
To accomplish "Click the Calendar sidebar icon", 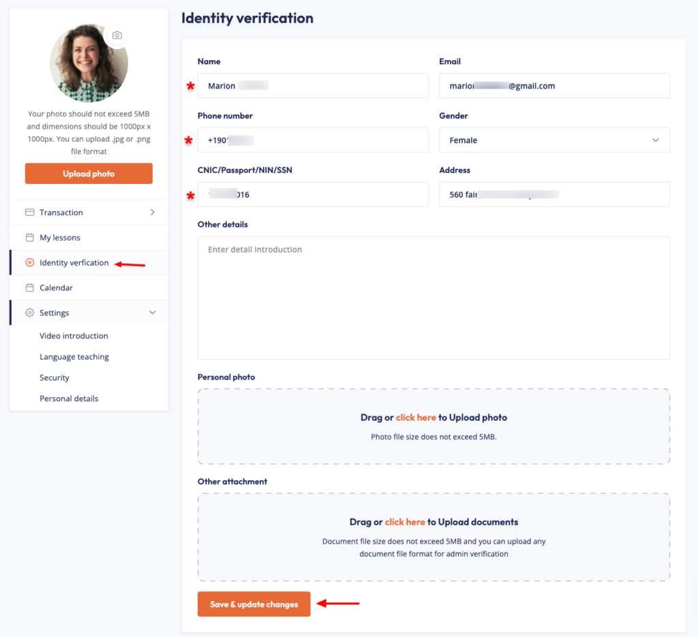I will pyautogui.click(x=29, y=288).
